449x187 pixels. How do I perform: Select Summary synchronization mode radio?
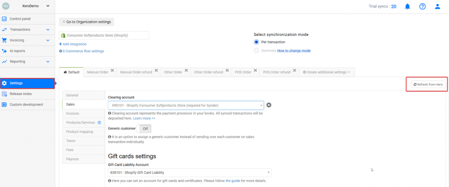click(257, 50)
